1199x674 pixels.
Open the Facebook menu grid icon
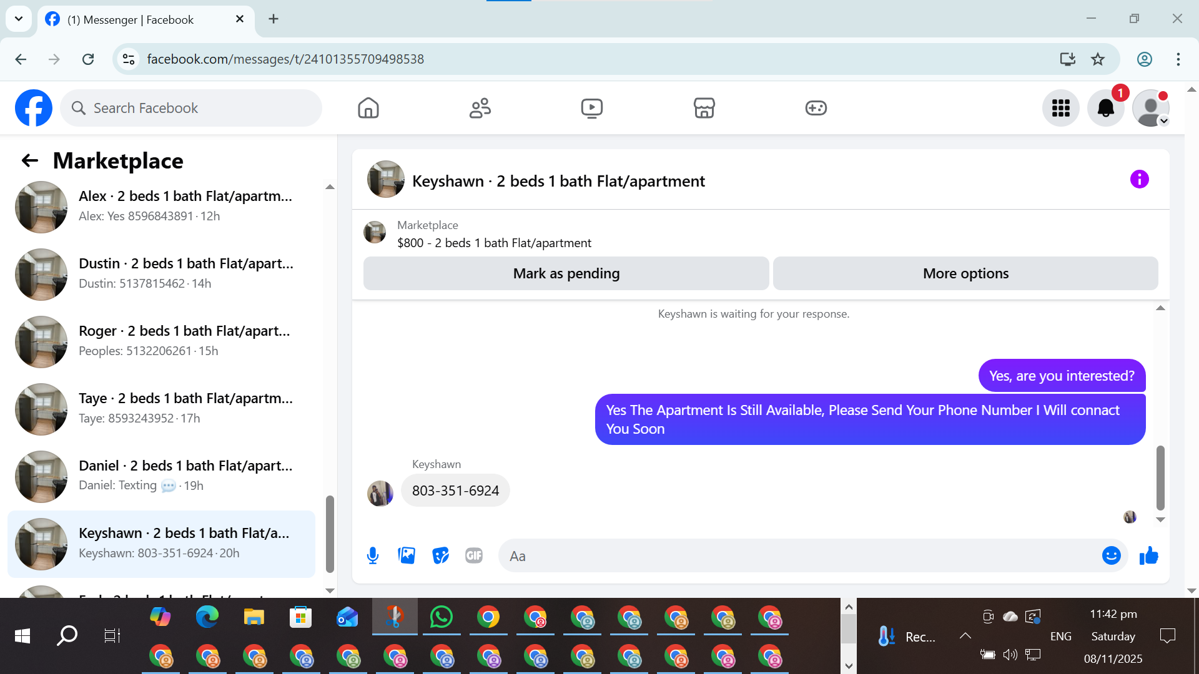(1060, 108)
